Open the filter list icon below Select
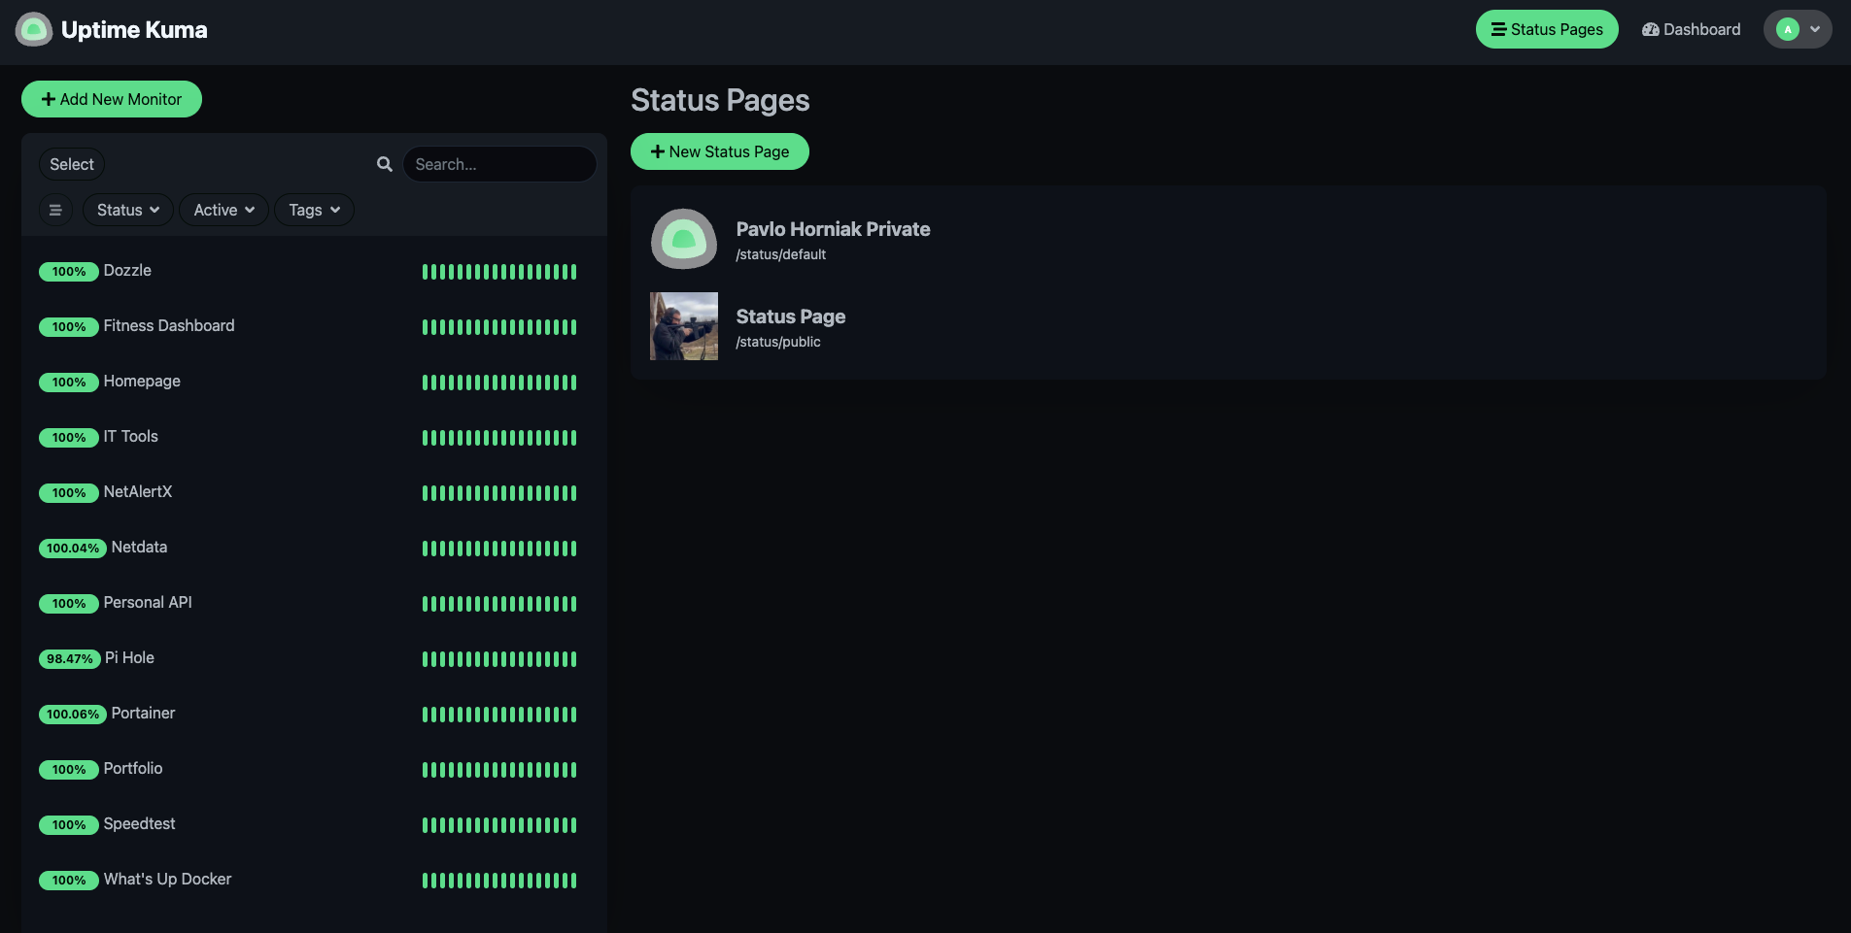This screenshot has width=1851, height=933. 55,210
